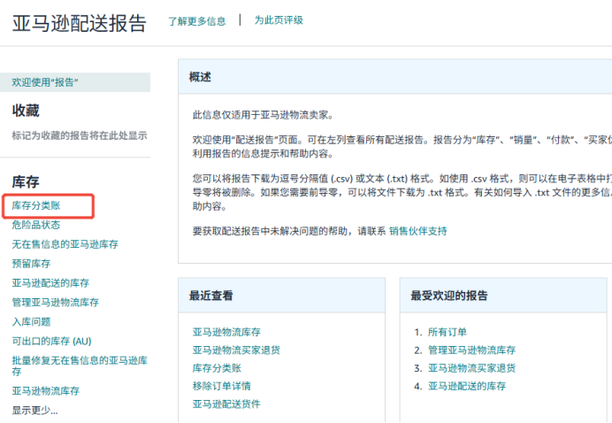Screen dimensions: 612x423
Task: Open 亚马逊物流买家退货 in 最受欢迎的报告
Action: click(471, 368)
